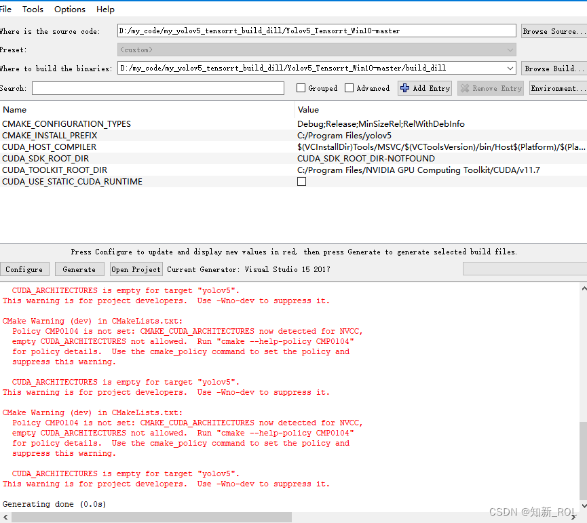The width and height of the screenshot is (587, 523).
Task: Click the Open Project button
Action: coord(136,269)
